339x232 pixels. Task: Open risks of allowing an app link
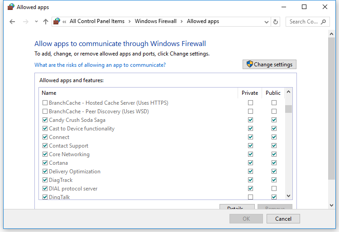100,65
